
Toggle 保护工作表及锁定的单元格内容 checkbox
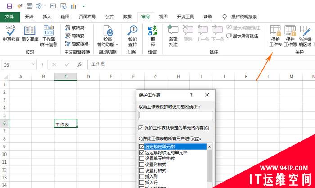(x=141, y=128)
